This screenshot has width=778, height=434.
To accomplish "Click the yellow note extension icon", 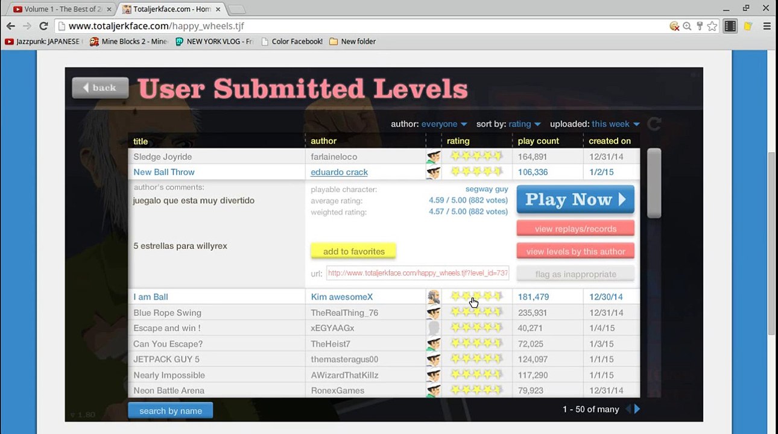I will pyautogui.click(x=748, y=26).
